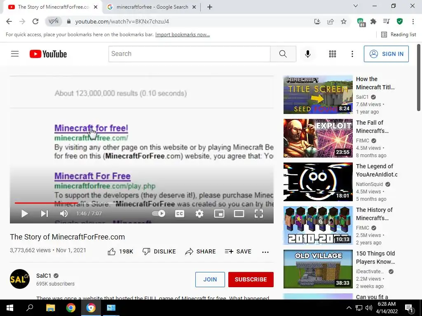Open video player settings gear
422x316 pixels.
pyautogui.click(x=199, y=214)
